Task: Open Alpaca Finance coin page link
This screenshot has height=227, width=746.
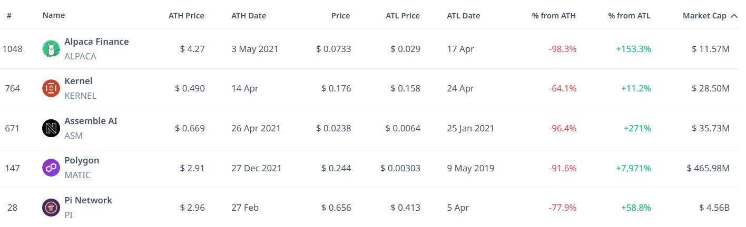Action: (96, 41)
